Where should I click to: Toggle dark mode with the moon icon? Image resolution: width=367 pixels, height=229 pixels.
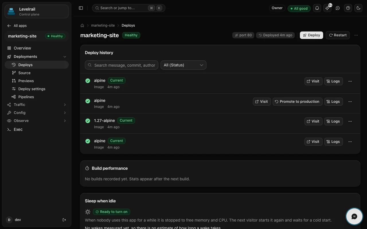[358, 8]
